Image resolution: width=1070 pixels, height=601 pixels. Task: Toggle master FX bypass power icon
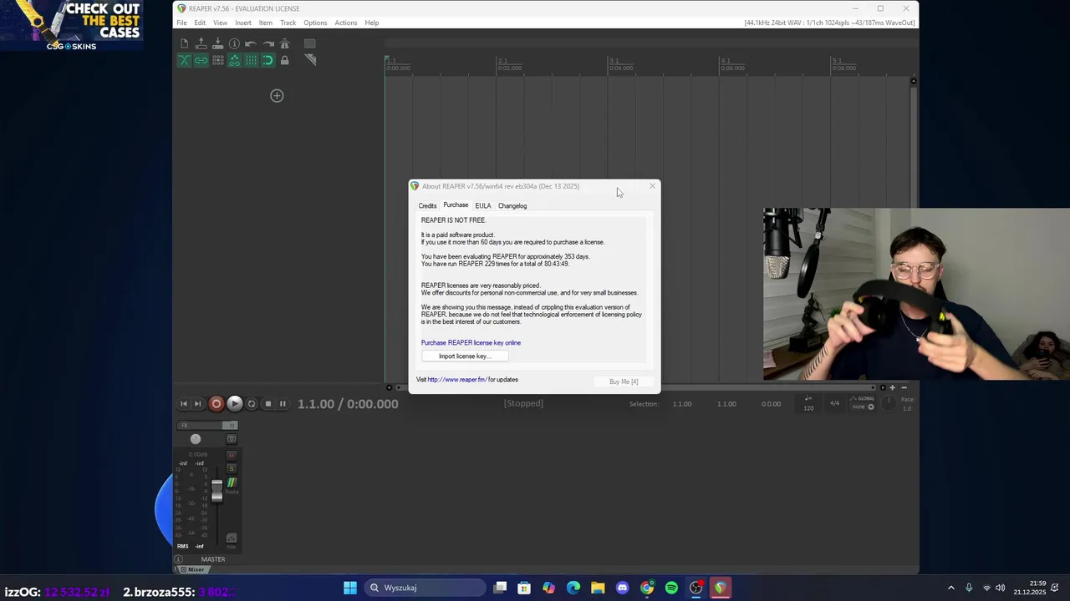point(232,426)
